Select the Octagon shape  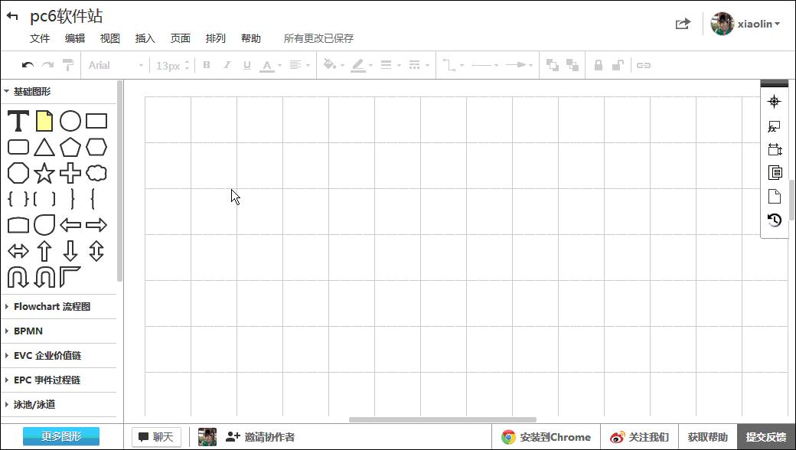point(18,173)
